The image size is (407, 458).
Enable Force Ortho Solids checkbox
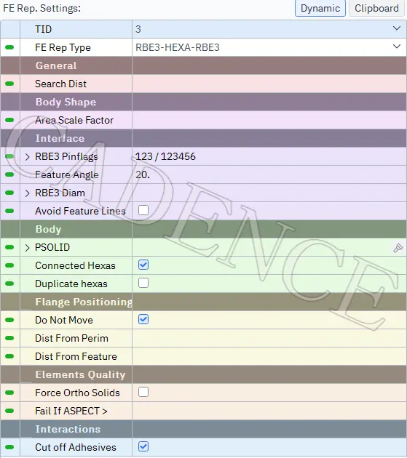point(143,392)
